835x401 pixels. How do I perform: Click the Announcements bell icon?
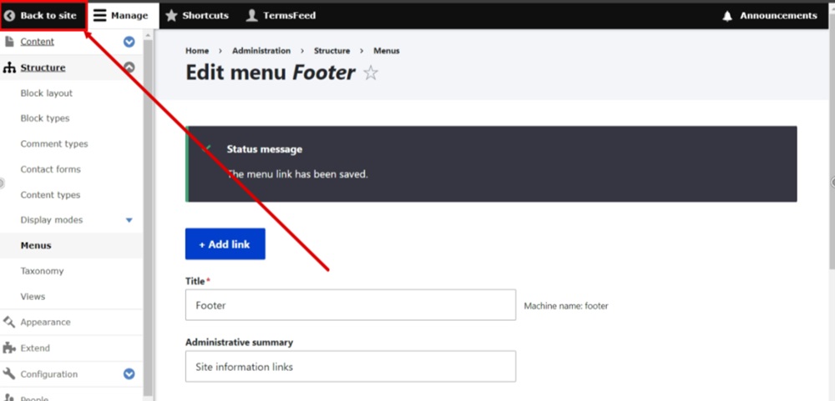[727, 16]
